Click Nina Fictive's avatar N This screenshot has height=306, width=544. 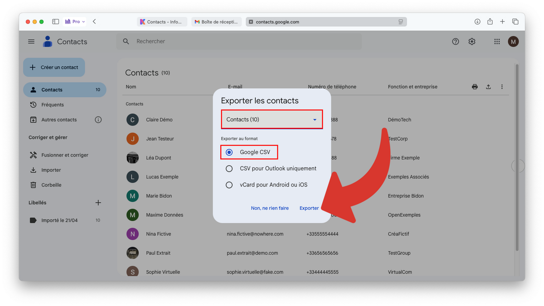(x=132, y=234)
